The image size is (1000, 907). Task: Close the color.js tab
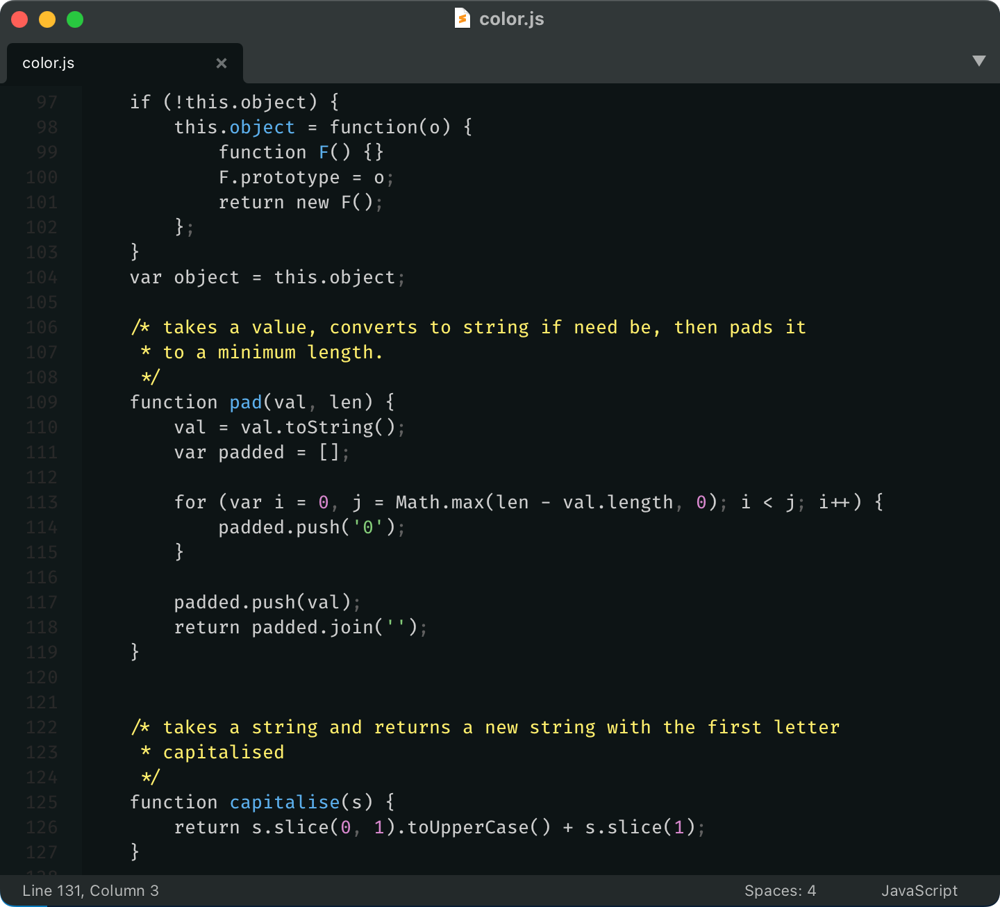pyautogui.click(x=222, y=63)
